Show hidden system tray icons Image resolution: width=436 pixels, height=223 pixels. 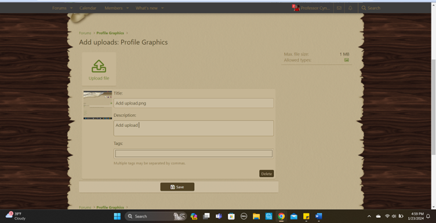(369, 216)
